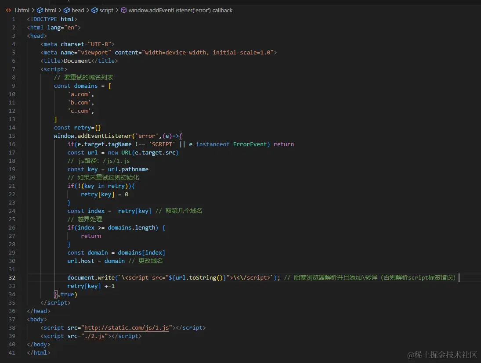
Task: Click the cube icon beside script breadcrumb
Action: (94, 11)
